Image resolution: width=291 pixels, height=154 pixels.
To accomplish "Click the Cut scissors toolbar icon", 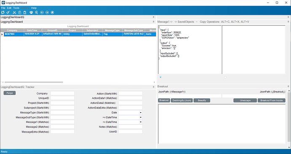I will pos(14,12).
